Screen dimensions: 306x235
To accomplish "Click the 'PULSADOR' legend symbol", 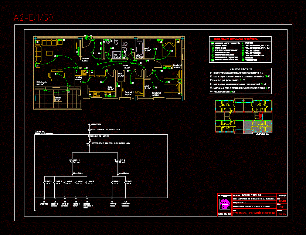I will pos(243,43).
